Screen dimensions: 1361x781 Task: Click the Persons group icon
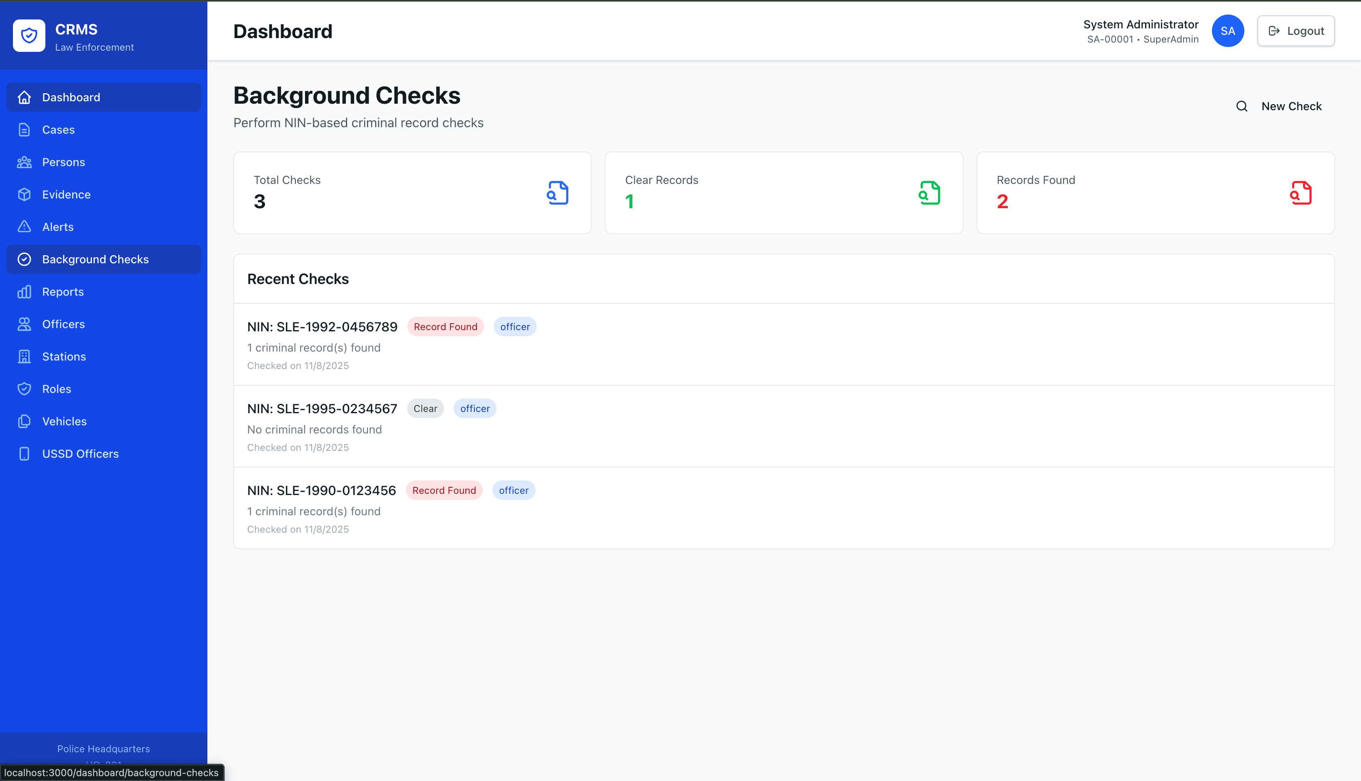(24, 162)
